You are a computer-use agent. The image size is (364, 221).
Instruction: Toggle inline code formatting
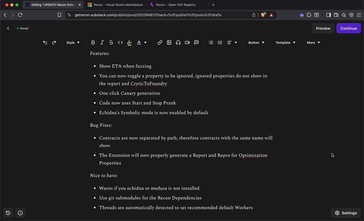pos(120,42)
